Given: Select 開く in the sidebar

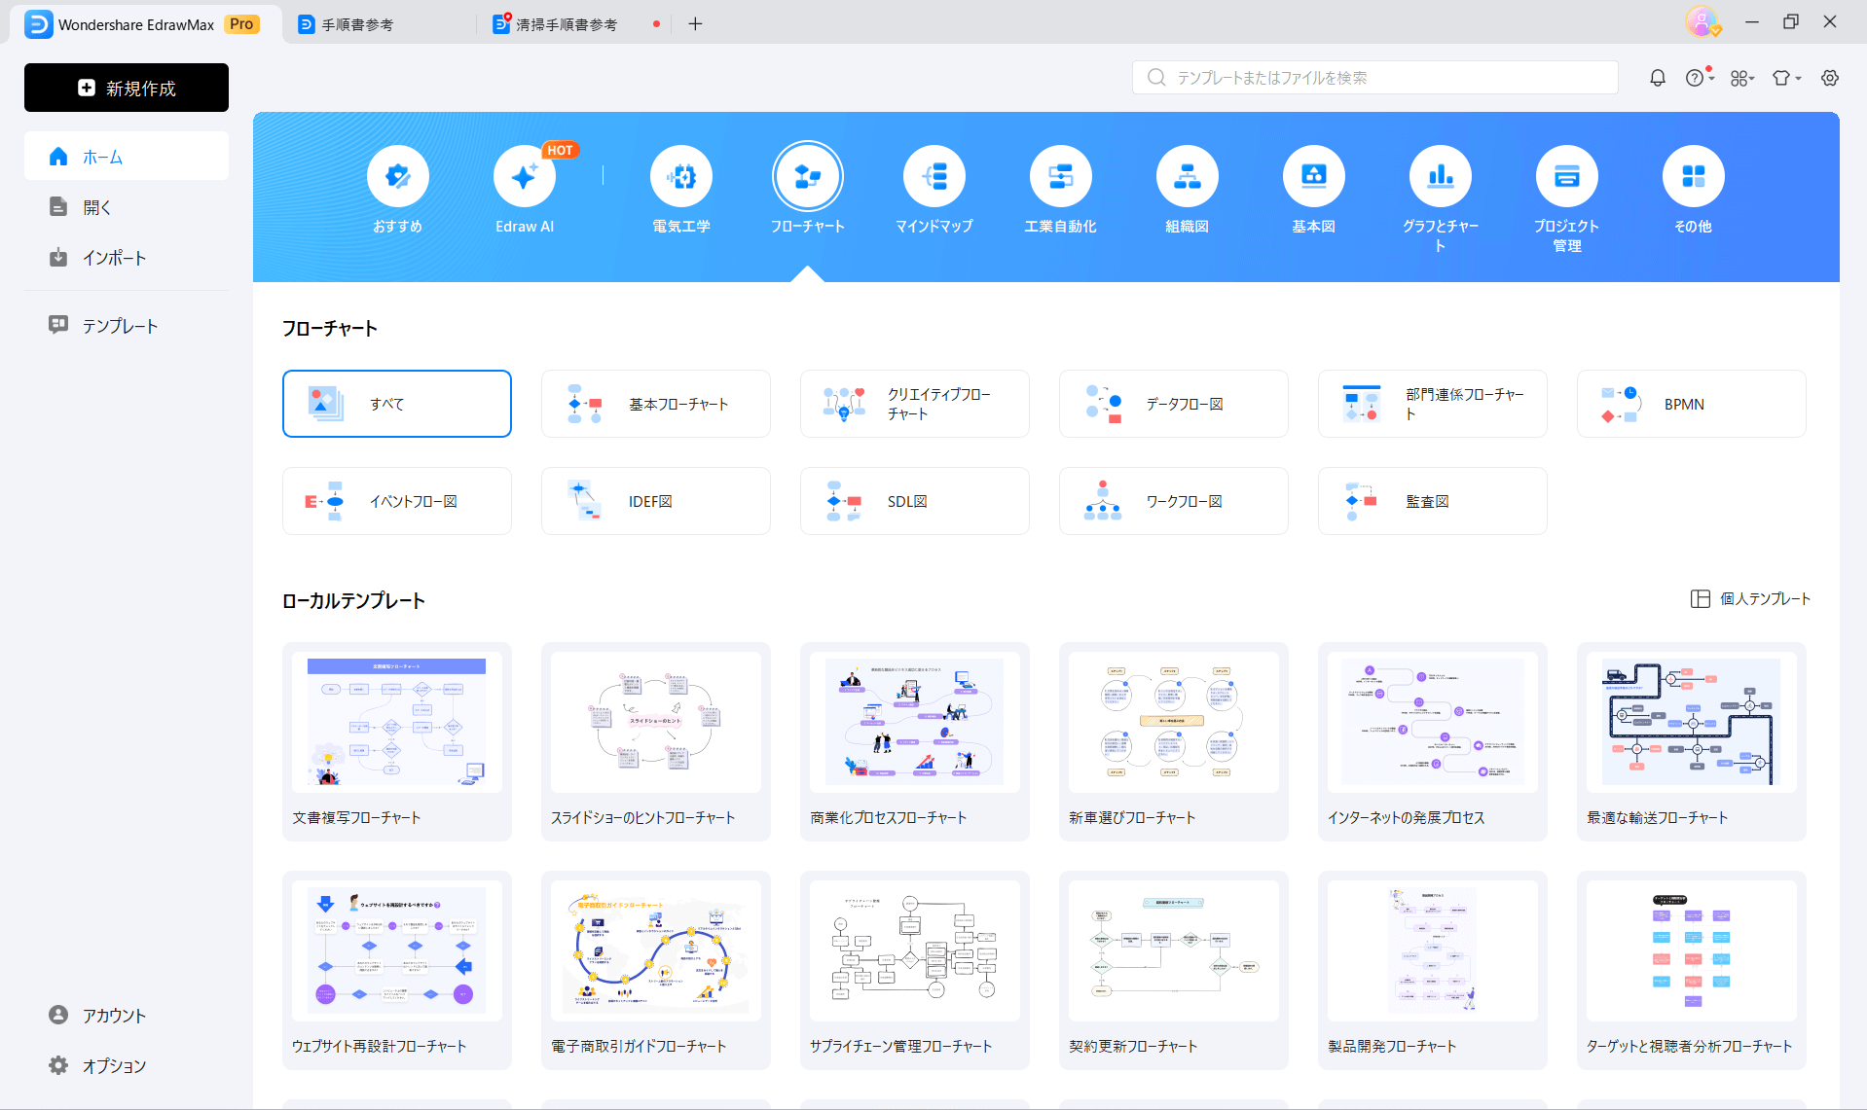Looking at the screenshot, I should pos(127,206).
